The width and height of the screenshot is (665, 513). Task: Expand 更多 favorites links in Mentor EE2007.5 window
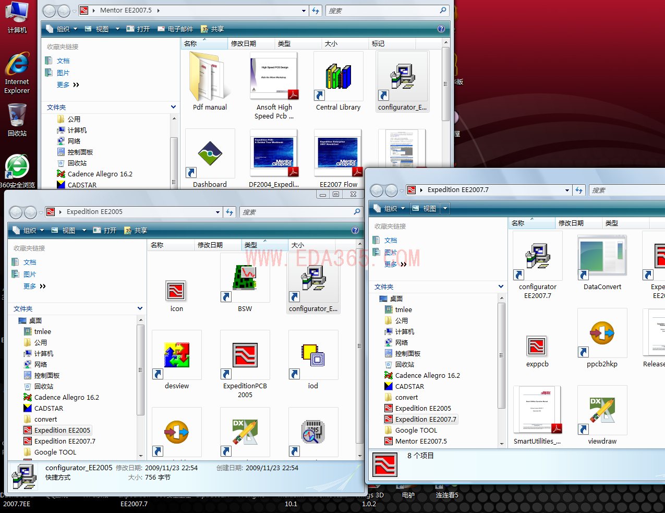[x=68, y=85]
